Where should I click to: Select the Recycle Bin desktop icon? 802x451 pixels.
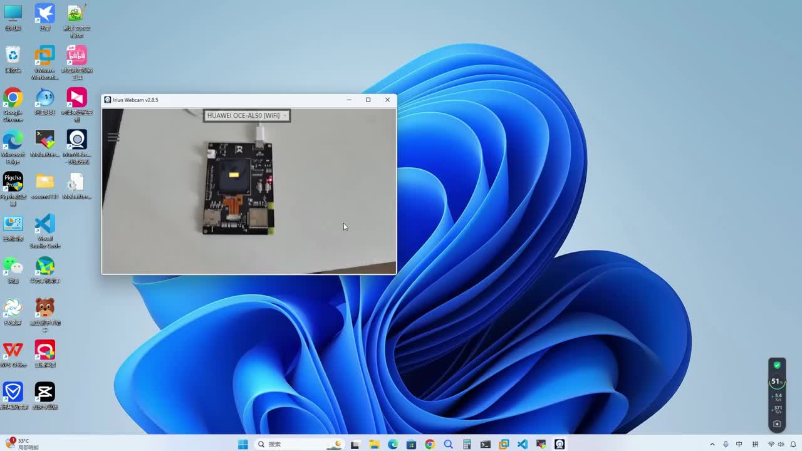pos(13,59)
